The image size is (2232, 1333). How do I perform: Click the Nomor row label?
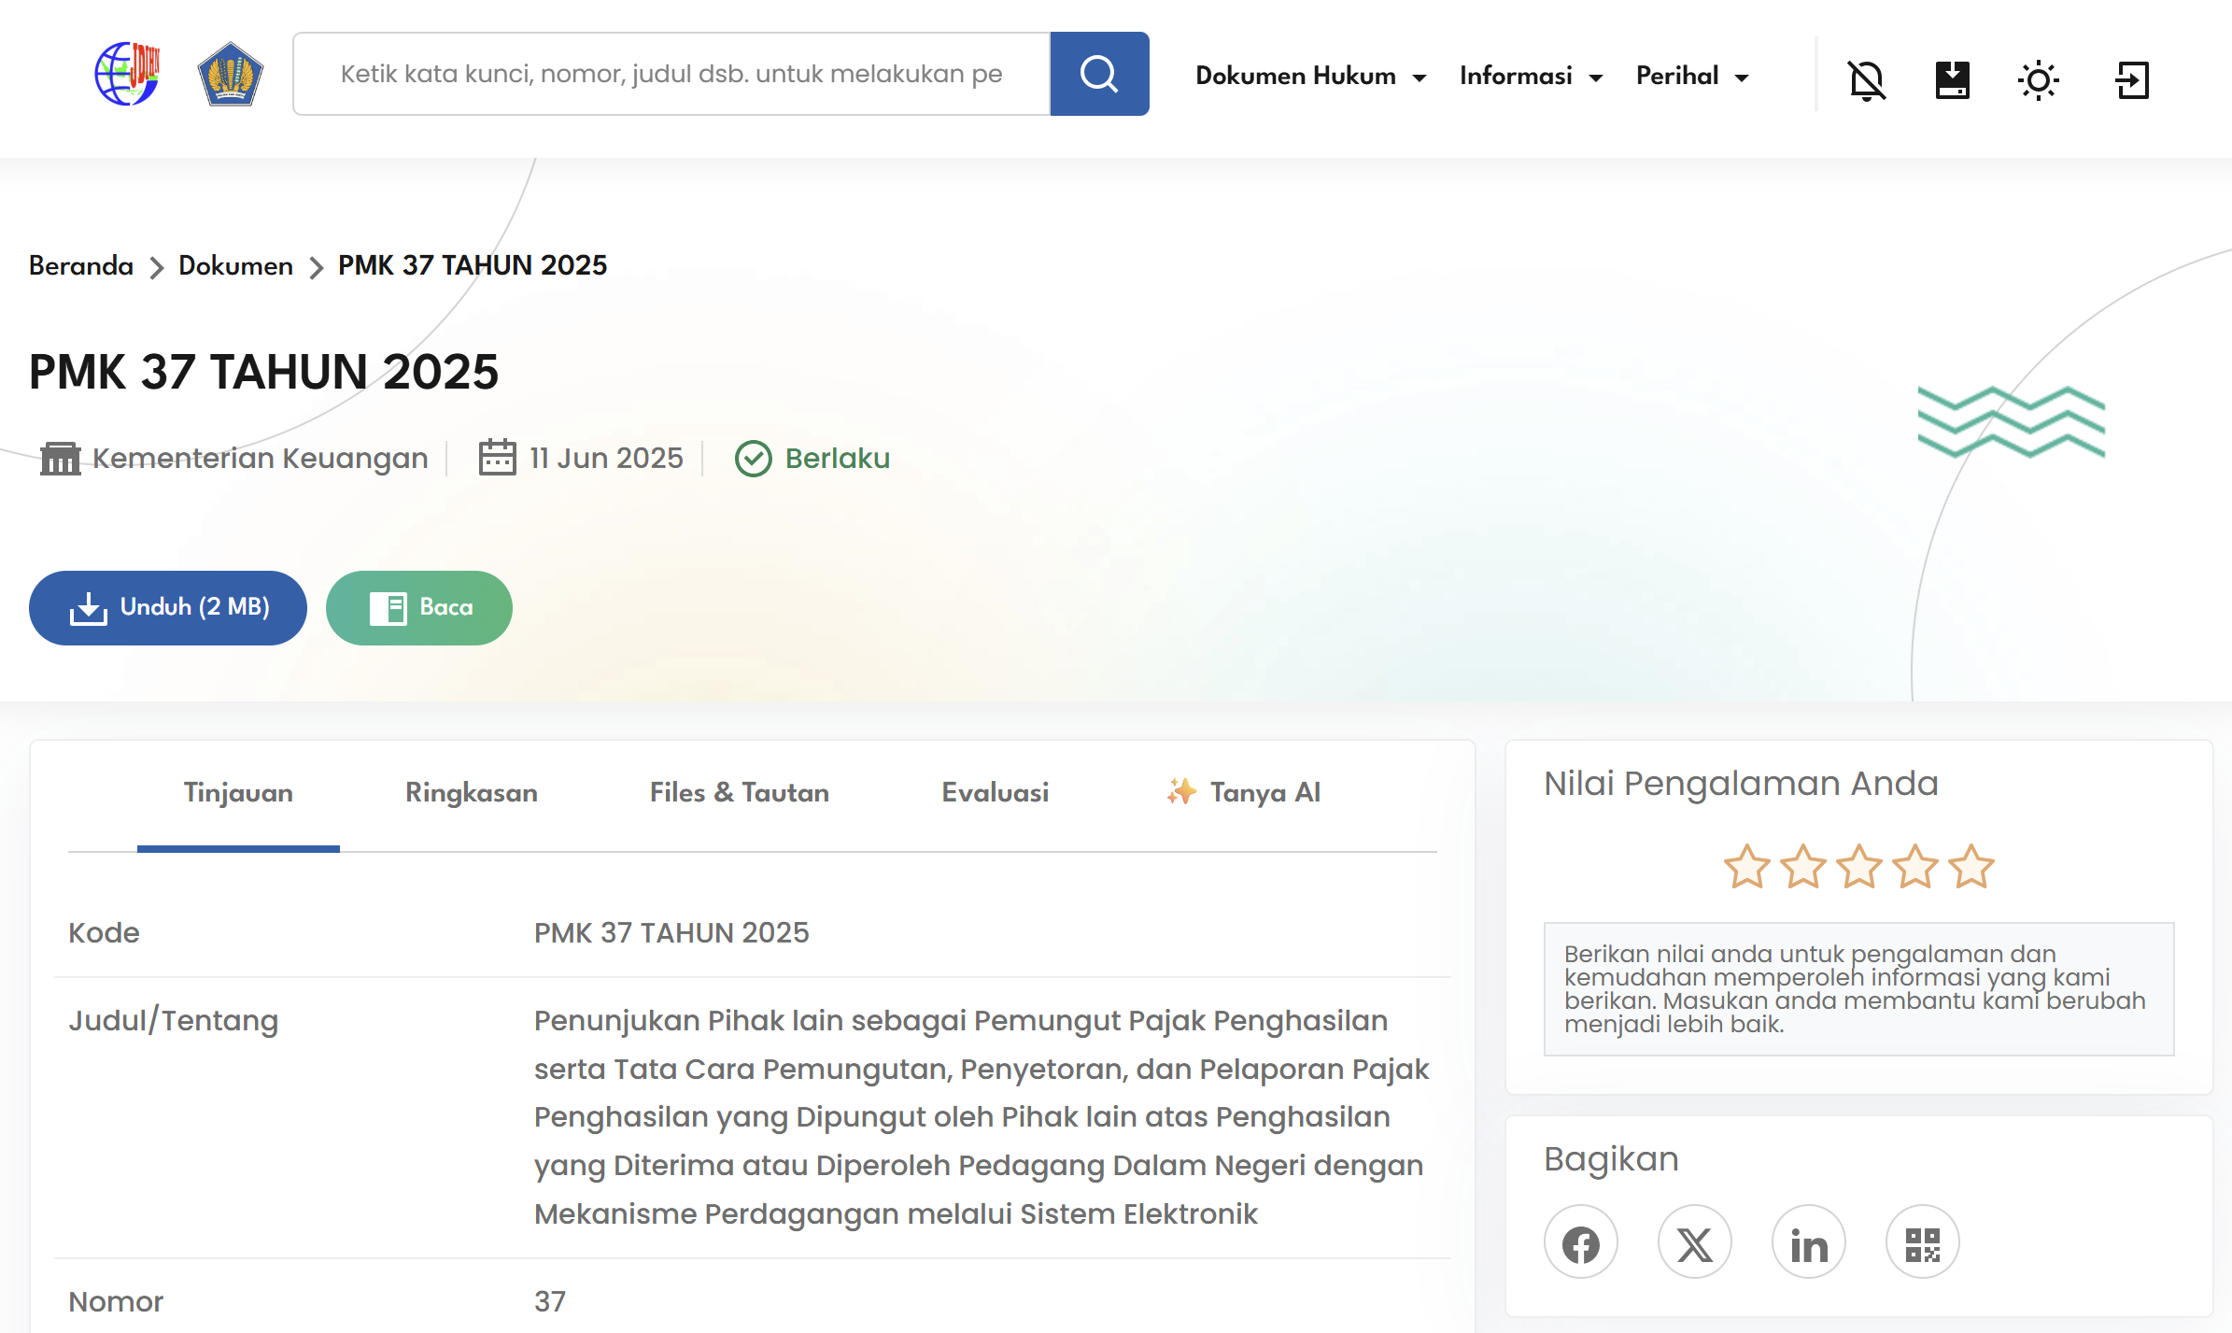116,1301
